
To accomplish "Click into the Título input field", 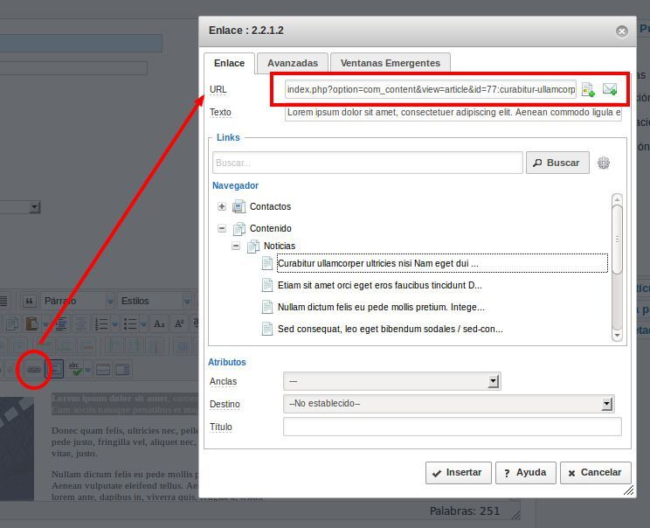I will point(453,427).
